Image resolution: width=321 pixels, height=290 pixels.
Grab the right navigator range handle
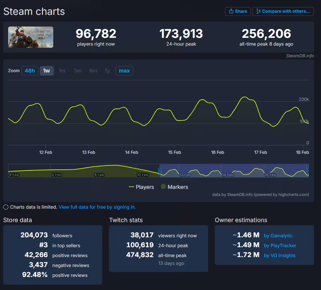coord(308,171)
